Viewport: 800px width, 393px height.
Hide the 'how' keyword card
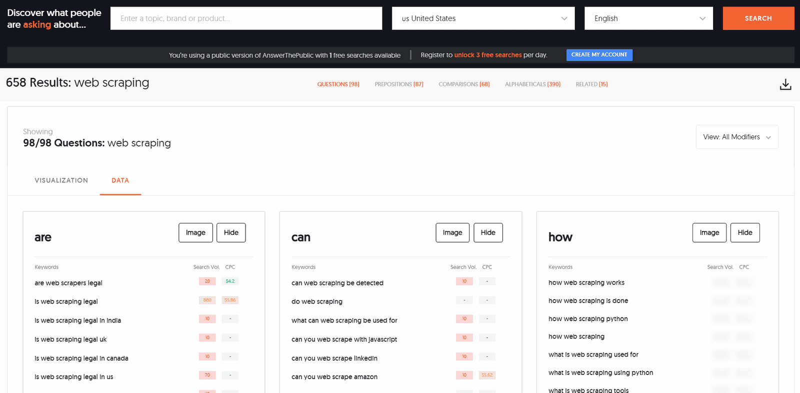click(745, 233)
